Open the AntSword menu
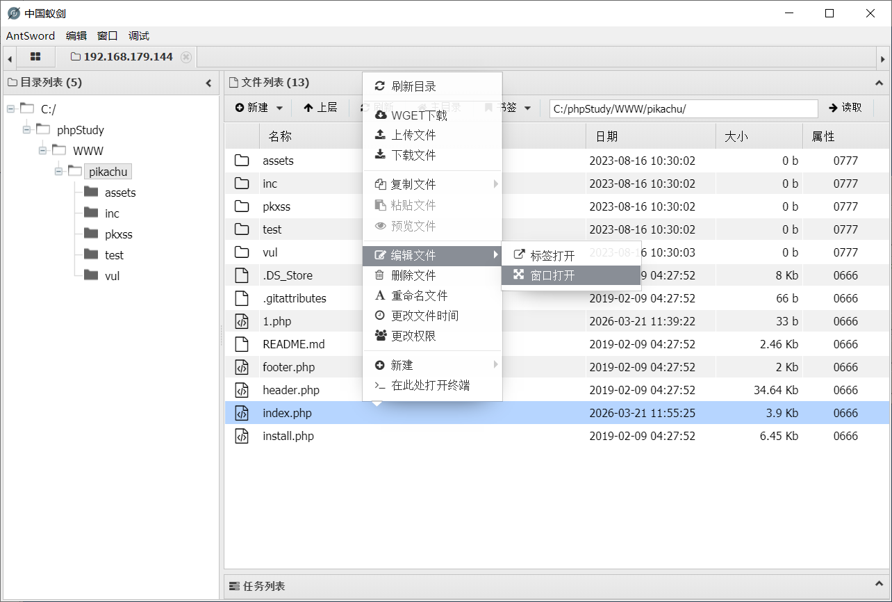This screenshot has width=892, height=602. (x=31, y=35)
